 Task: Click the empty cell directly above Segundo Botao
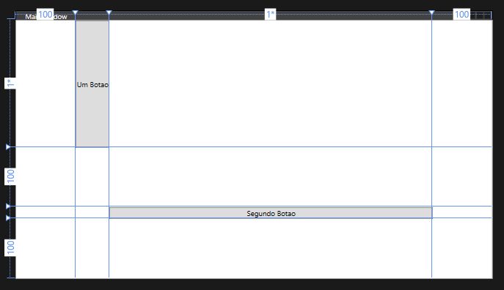point(270,176)
